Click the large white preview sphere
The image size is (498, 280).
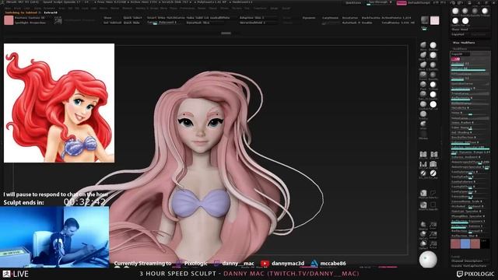tap(428, 259)
